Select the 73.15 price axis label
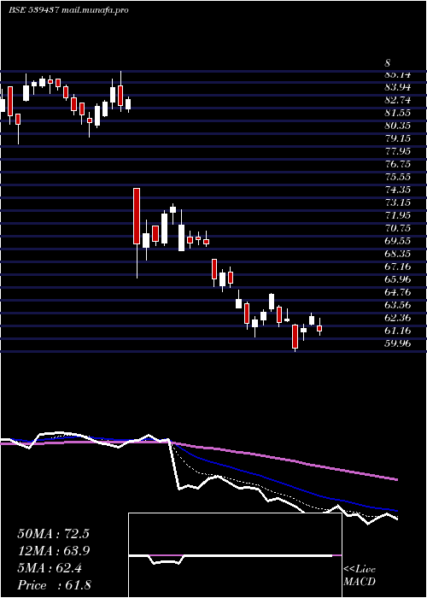 click(x=398, y=202)
